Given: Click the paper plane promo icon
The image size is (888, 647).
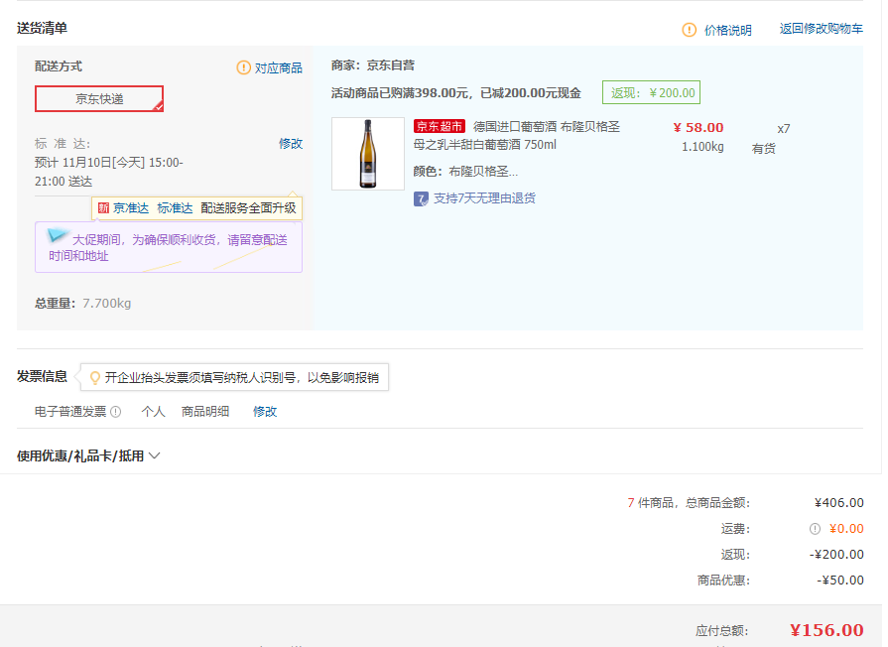Looking at the screenshot, I should click(58, 234).
